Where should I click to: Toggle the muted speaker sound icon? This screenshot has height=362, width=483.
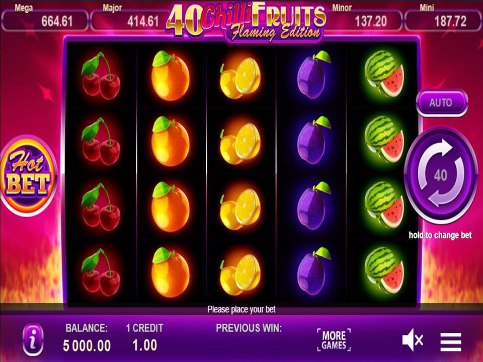tap(412, 340)
